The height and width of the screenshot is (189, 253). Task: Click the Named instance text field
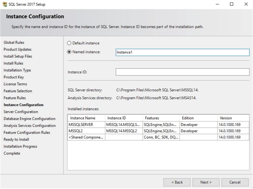click(182, 53)
